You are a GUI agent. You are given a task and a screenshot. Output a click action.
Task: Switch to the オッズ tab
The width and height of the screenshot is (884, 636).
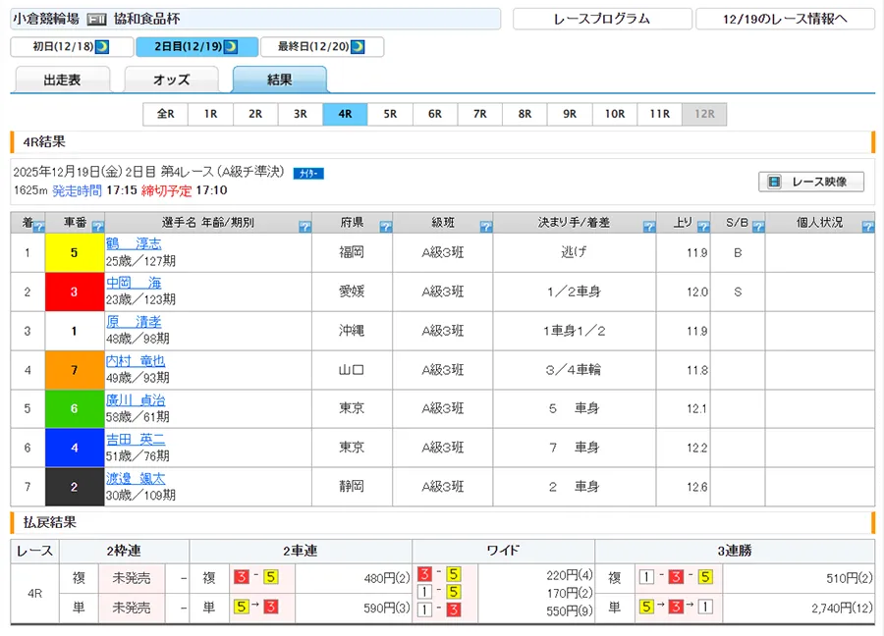pos(172,80)
